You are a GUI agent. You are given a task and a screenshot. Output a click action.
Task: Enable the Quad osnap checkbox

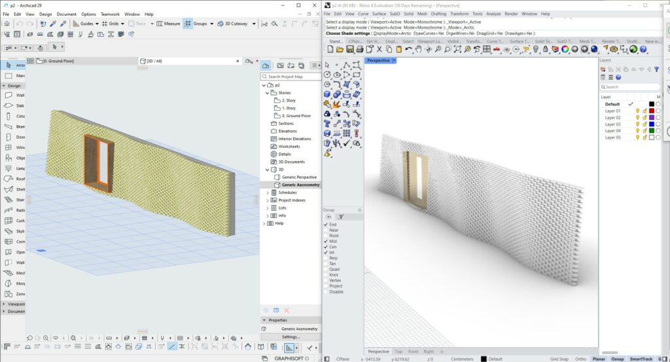tap(326, 269)
